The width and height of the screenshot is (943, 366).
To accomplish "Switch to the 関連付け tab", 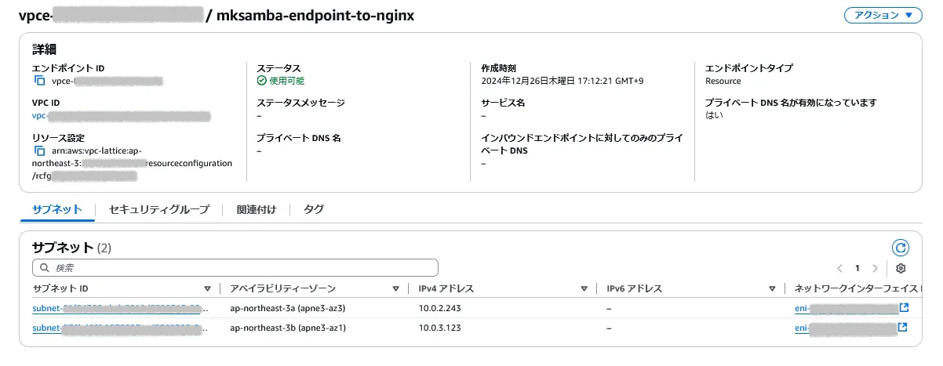I will pos(257,209).
